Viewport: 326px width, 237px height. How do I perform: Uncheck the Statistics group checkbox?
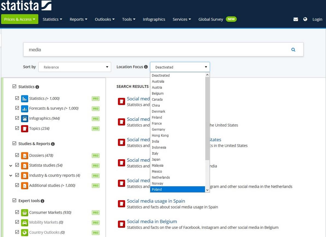point(14,86)
